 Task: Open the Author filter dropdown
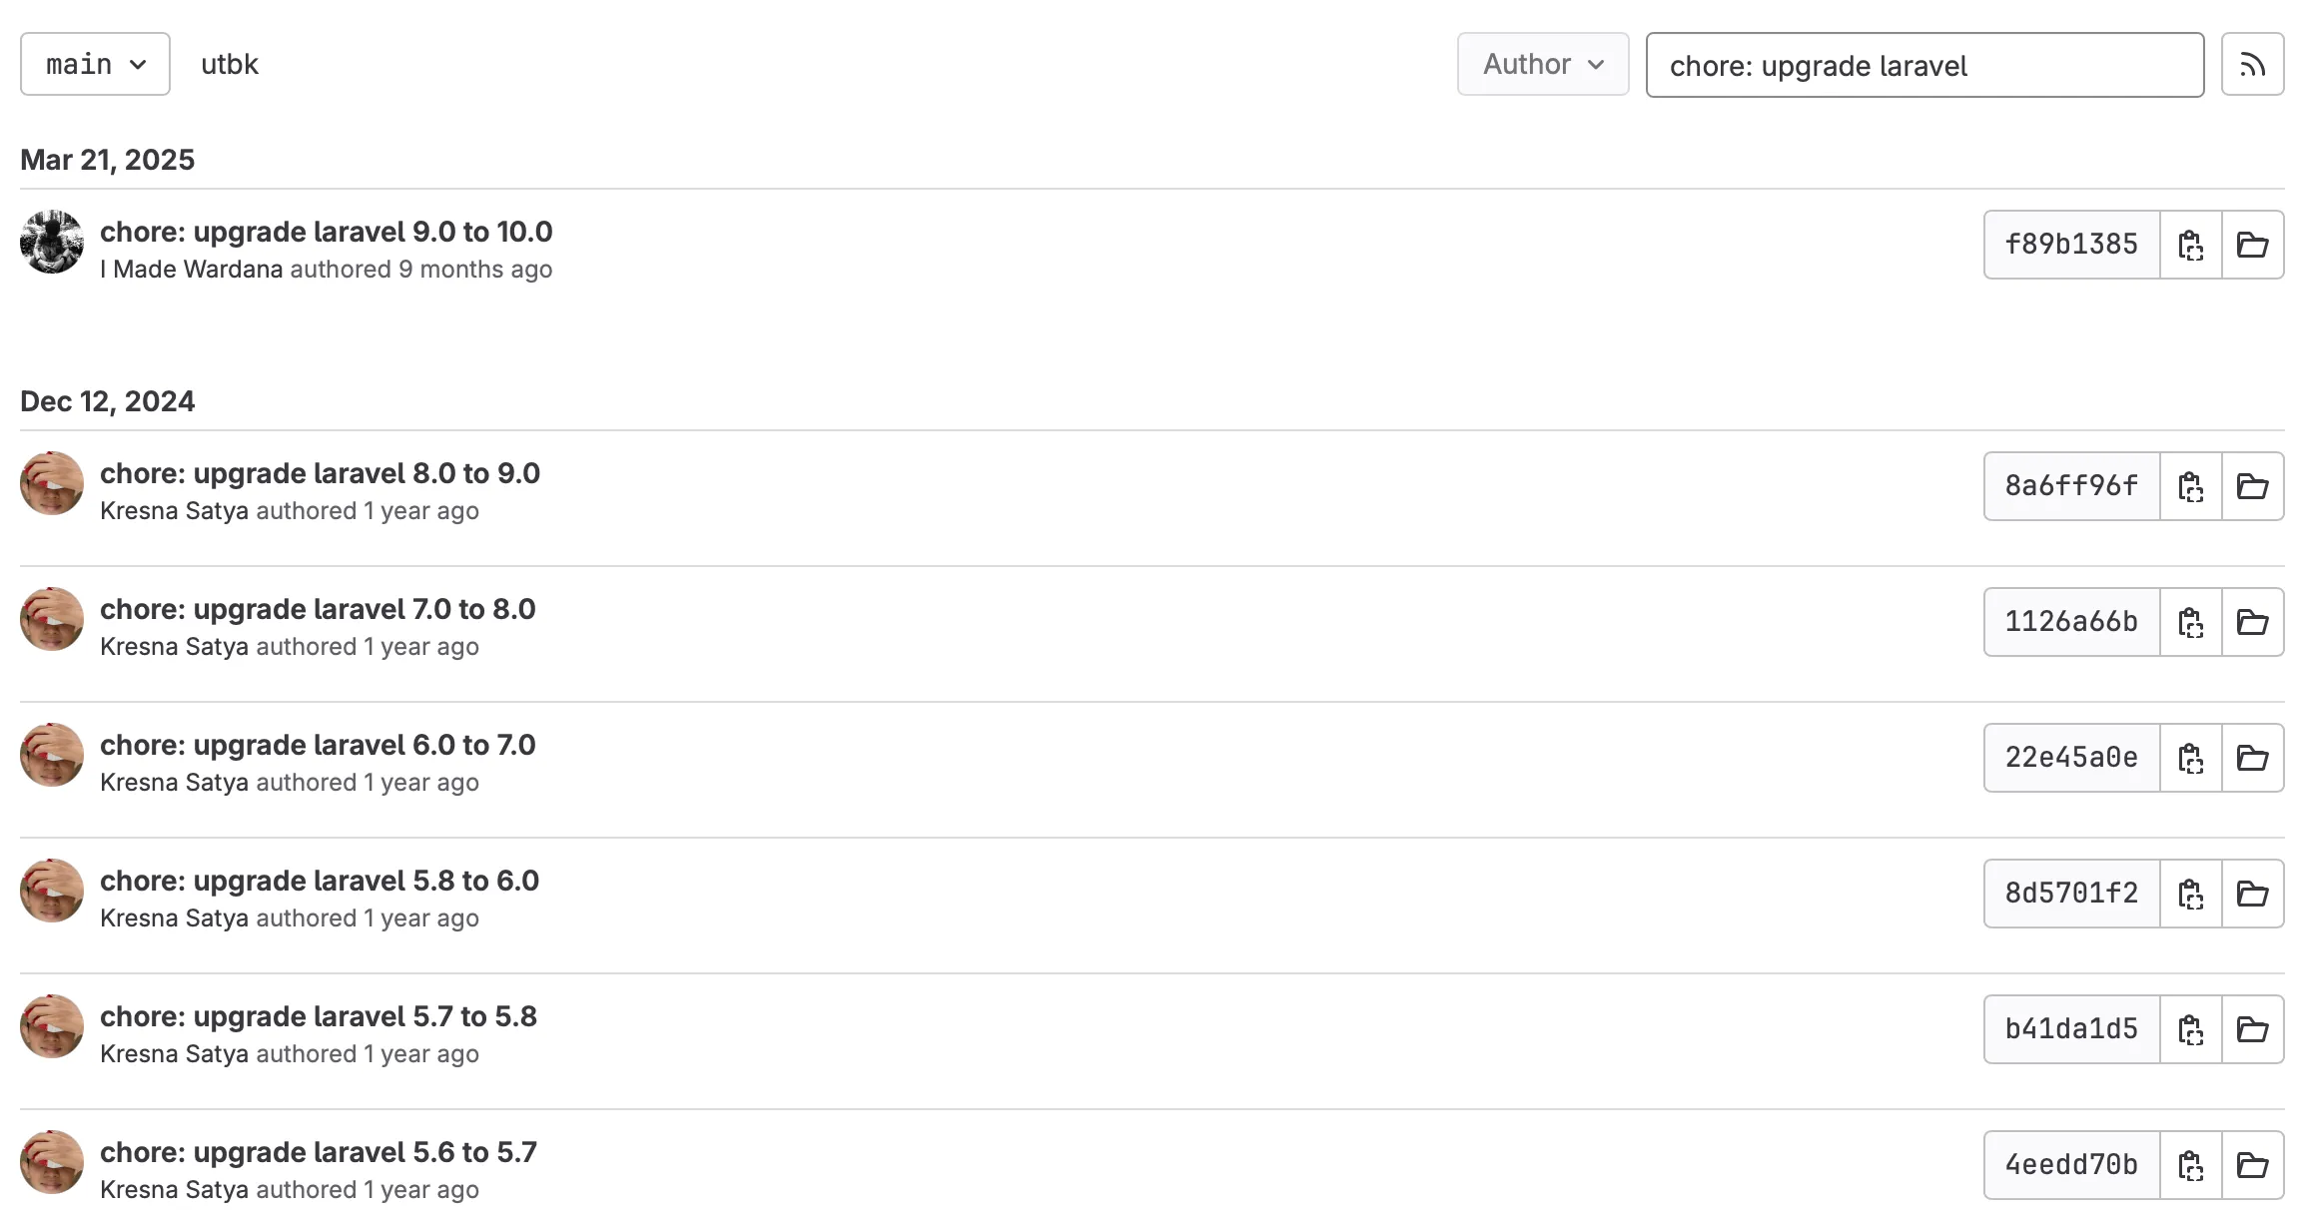(x=1542, y=64)
